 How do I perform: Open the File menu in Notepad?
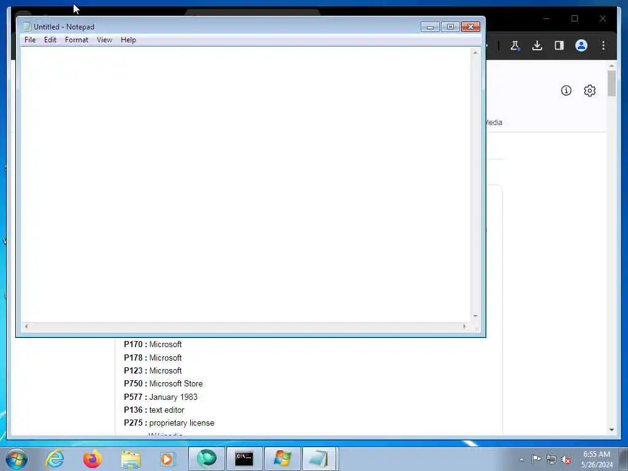[30, 40]
